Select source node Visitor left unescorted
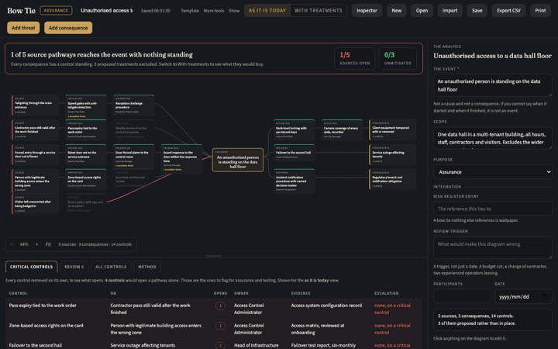This screenshot has height=349, width=558. click(35, 204)
